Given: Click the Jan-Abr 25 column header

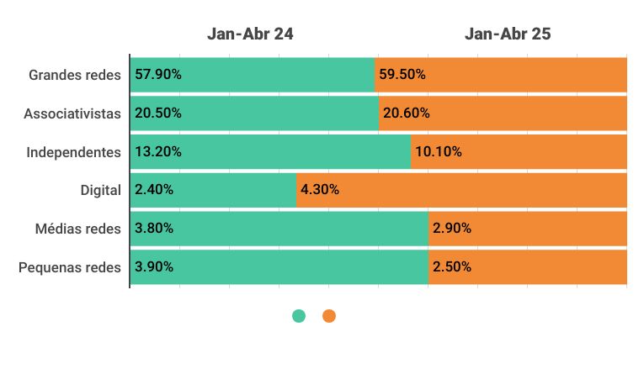Looking at the screenshot, I should (x=508, y=34).
